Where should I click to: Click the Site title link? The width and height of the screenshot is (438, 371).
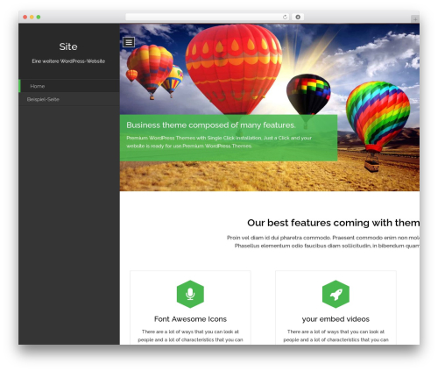click(68, 46)
